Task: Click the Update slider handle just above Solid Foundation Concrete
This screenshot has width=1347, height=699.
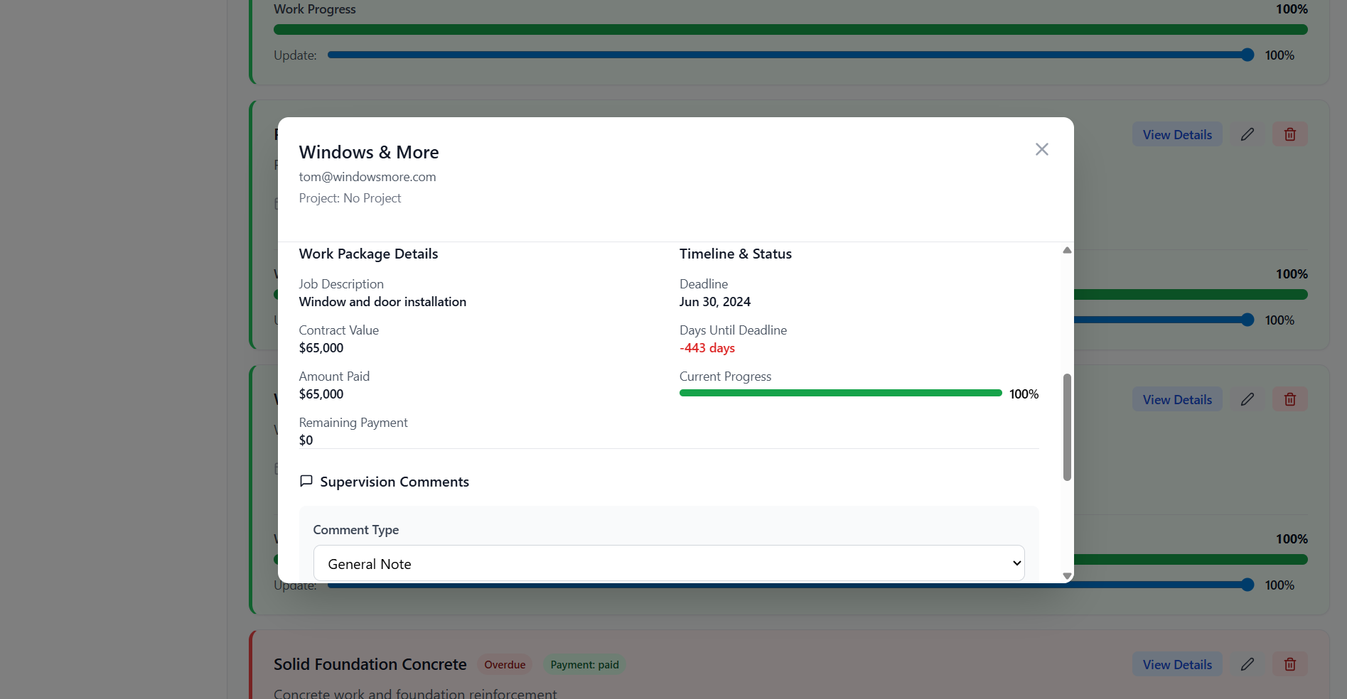Action: [1247, 585]
